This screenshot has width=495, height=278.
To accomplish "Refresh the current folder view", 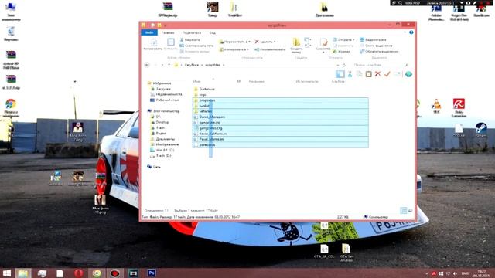I will (x=344, y=65).
